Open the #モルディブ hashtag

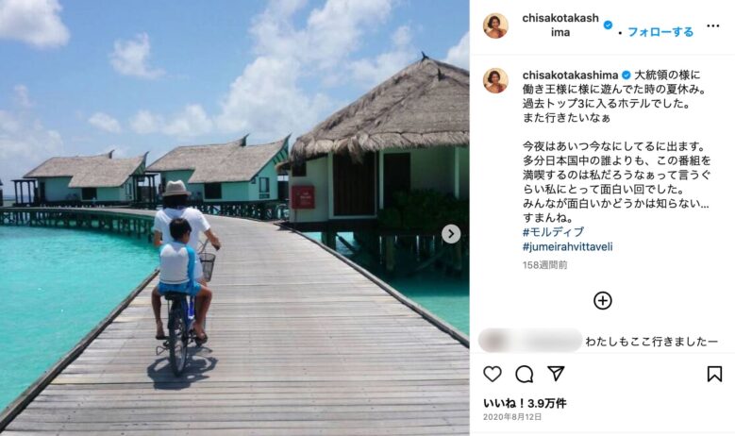(554, 232)
